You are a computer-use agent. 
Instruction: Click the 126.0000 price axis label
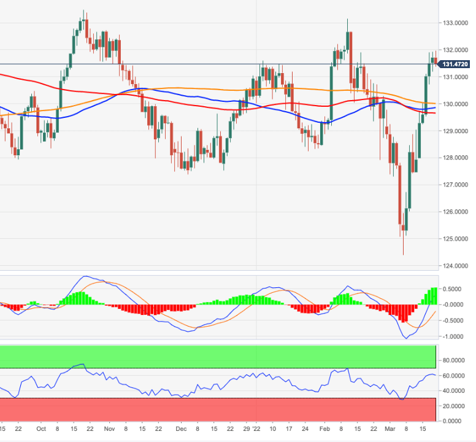(455, 211)
